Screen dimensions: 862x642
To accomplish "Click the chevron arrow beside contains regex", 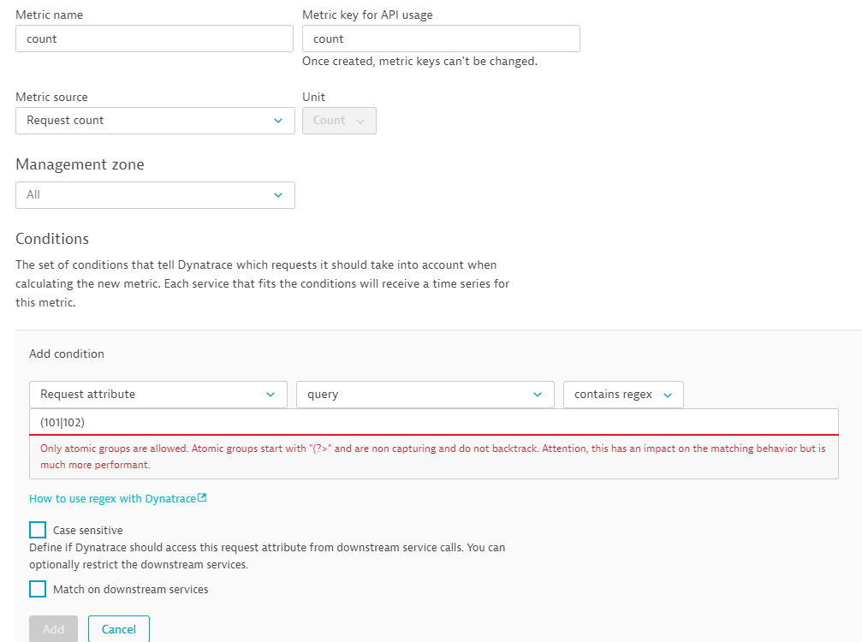I will pyautogui.click(x=668, y=395).
